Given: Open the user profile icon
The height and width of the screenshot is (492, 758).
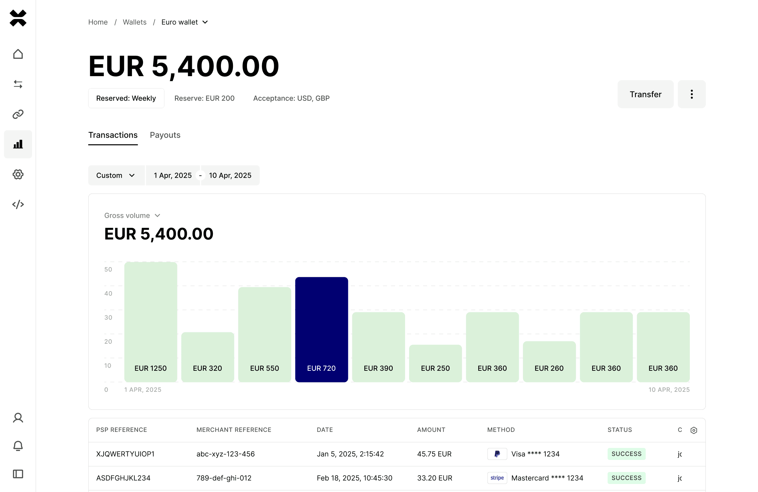Looking at the screenshot, I should click(18, 418).
